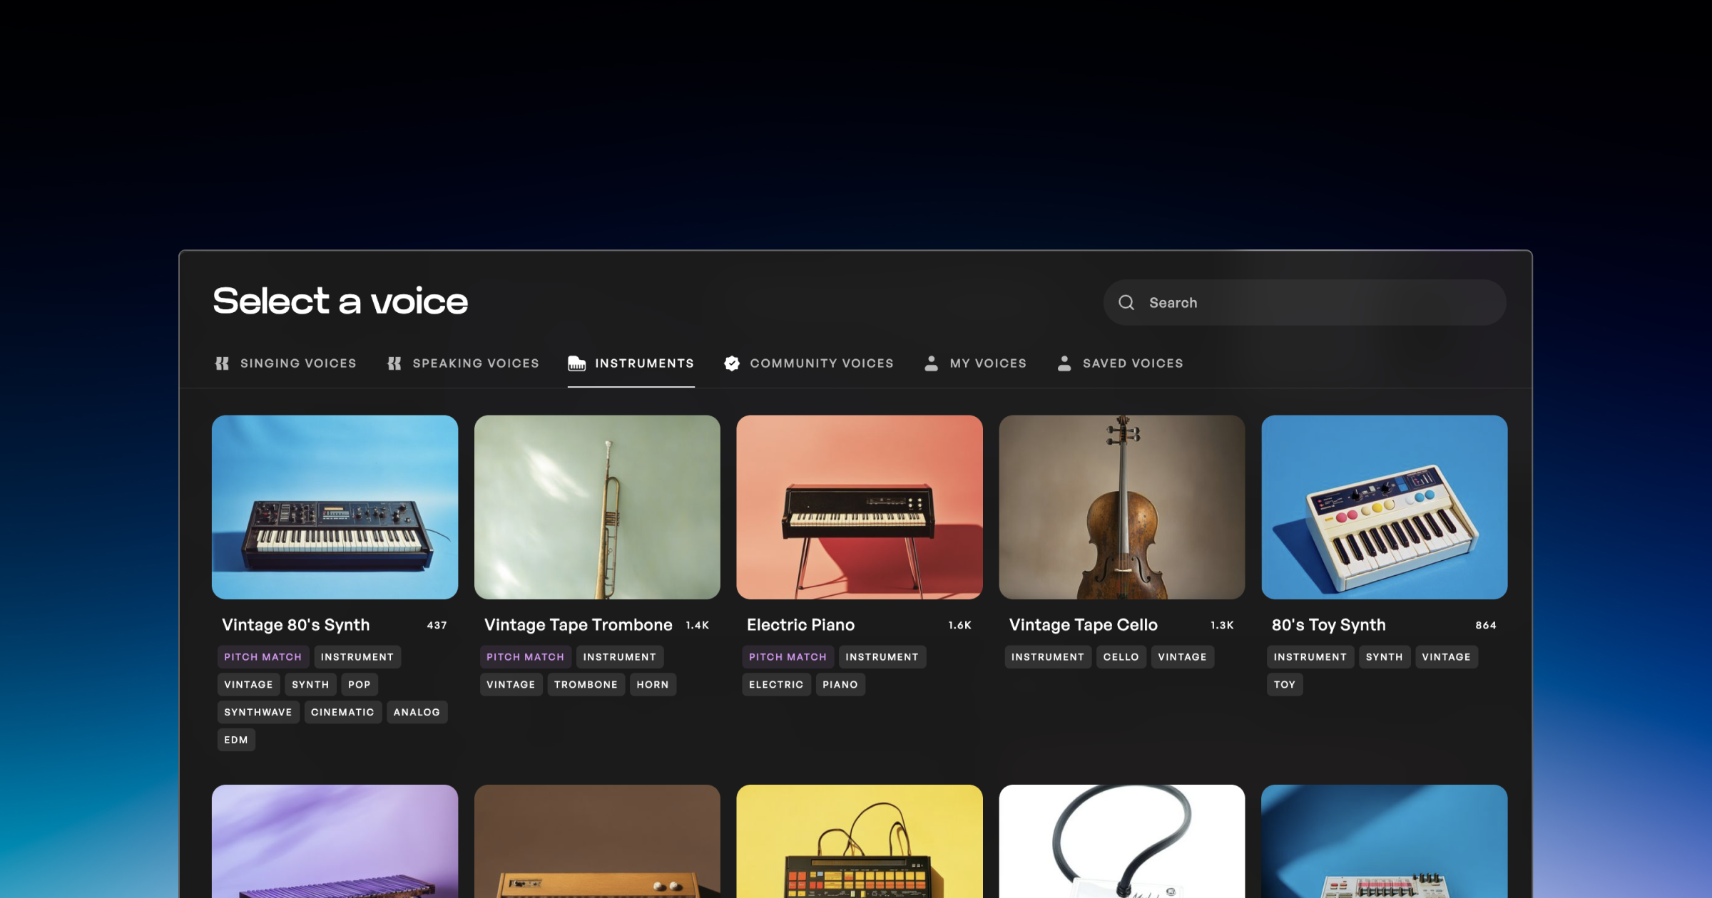The width and height of the screenshot is (1712, 898).
Task: Click the Community Voices verified badge icon
Action: (732, 363)
